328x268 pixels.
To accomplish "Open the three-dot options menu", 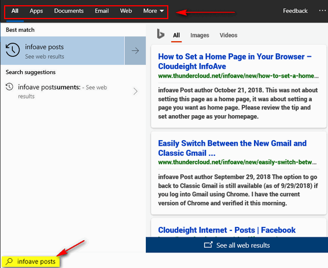I will [x=322, y=10].
